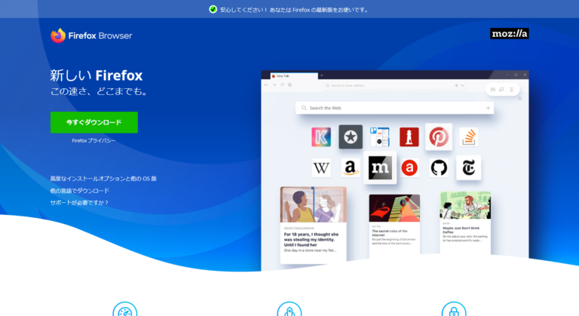Click the reload icon in mockup toolbar
Viewport: 579px width, 316px height.
pyautogui.click(x=282, y=84)
